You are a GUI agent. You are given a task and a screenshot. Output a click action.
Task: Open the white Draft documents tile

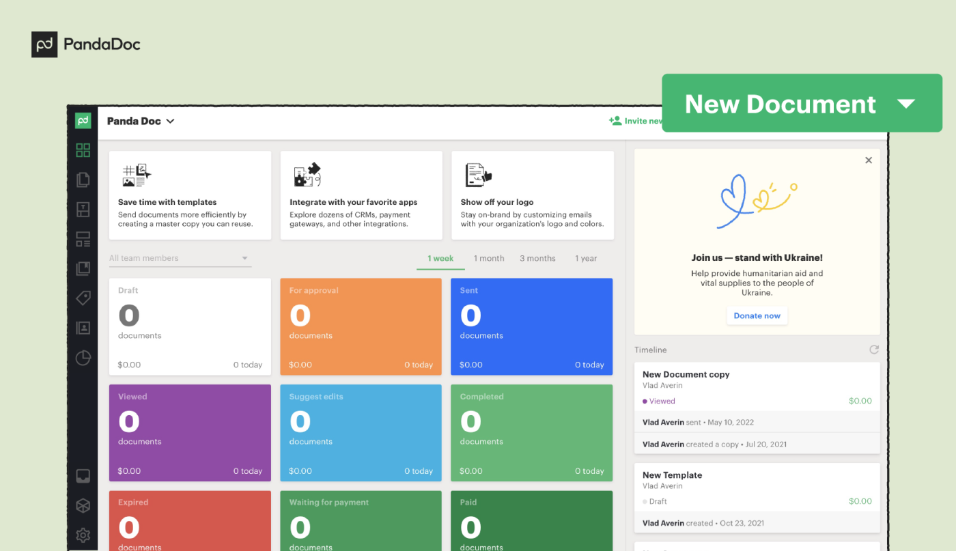190,327
